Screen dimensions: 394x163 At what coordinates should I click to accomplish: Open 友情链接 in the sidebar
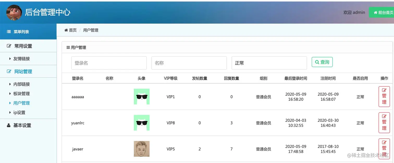(22, 59)
